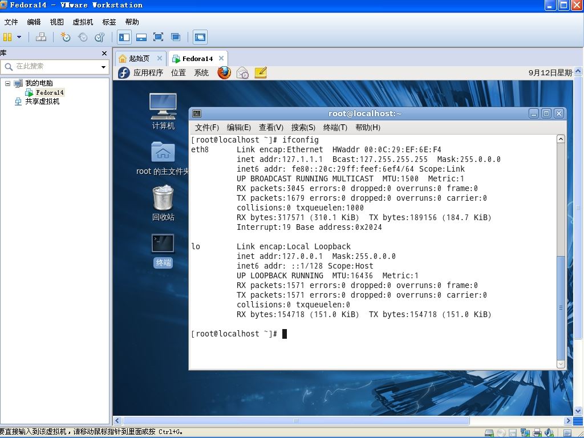Open the terminal 文件(F) menu
Viewport: 584px width, 438px height.
(206, 127)
